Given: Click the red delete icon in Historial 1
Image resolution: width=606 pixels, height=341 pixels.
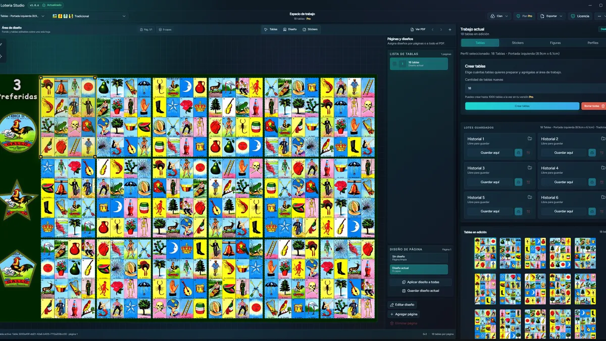Looking at the screenshot, I should coord(528,153).
